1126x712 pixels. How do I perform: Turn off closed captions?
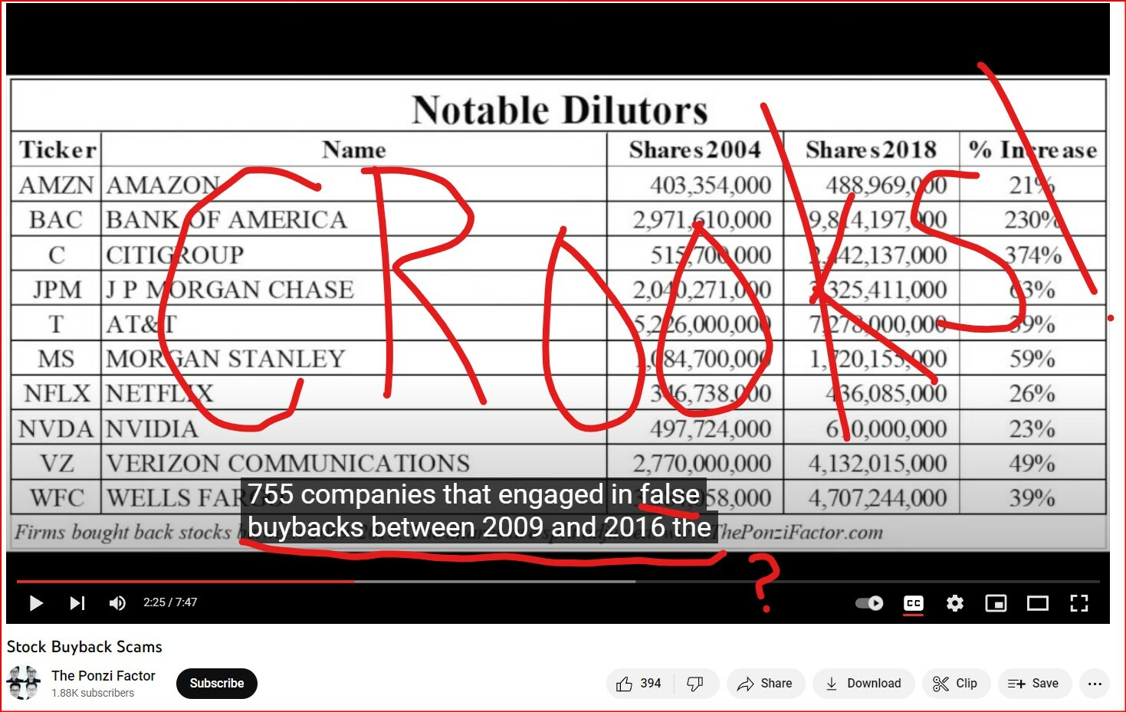(x=913, y=603)
